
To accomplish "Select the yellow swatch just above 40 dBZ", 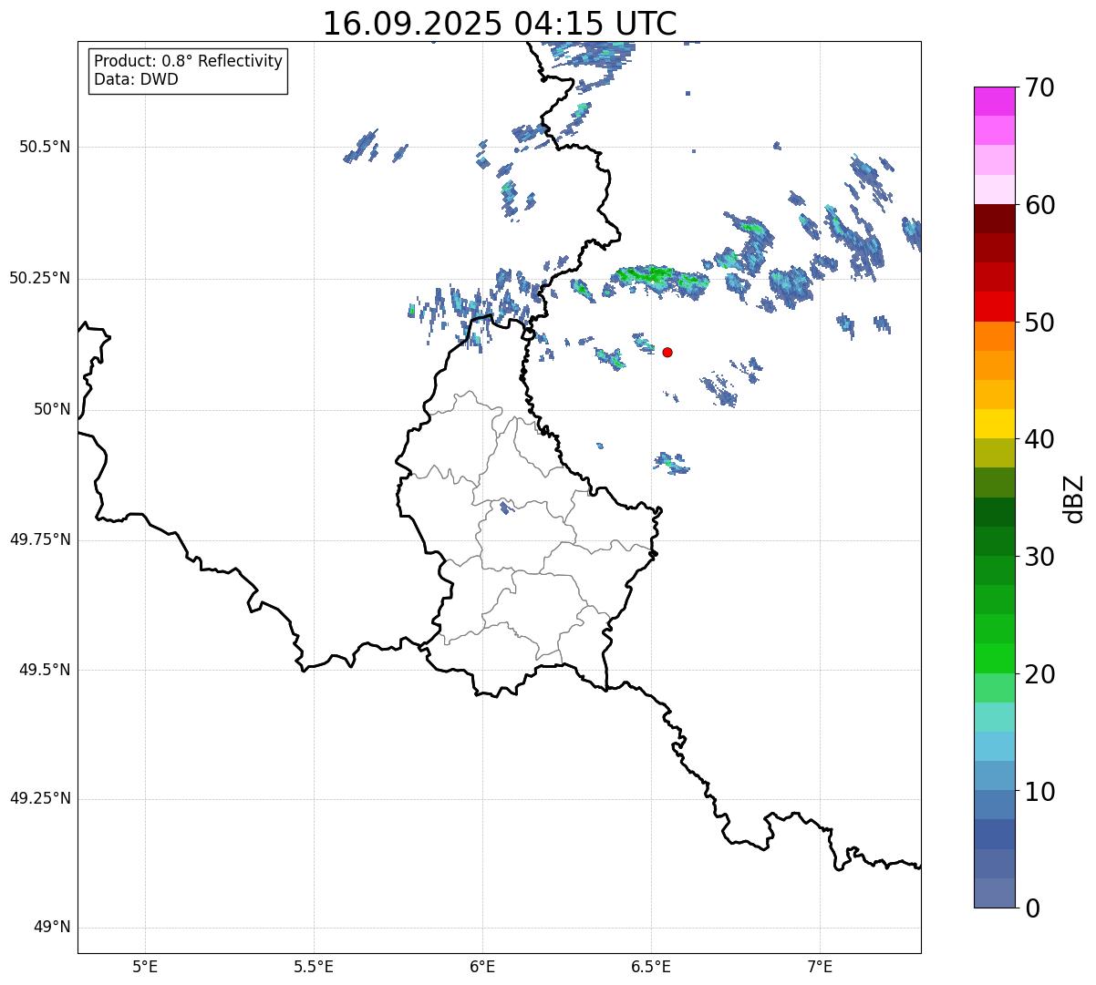I will point(994,424).
